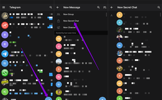Select New Group option

pyautogui.click(x=81, y=14)
